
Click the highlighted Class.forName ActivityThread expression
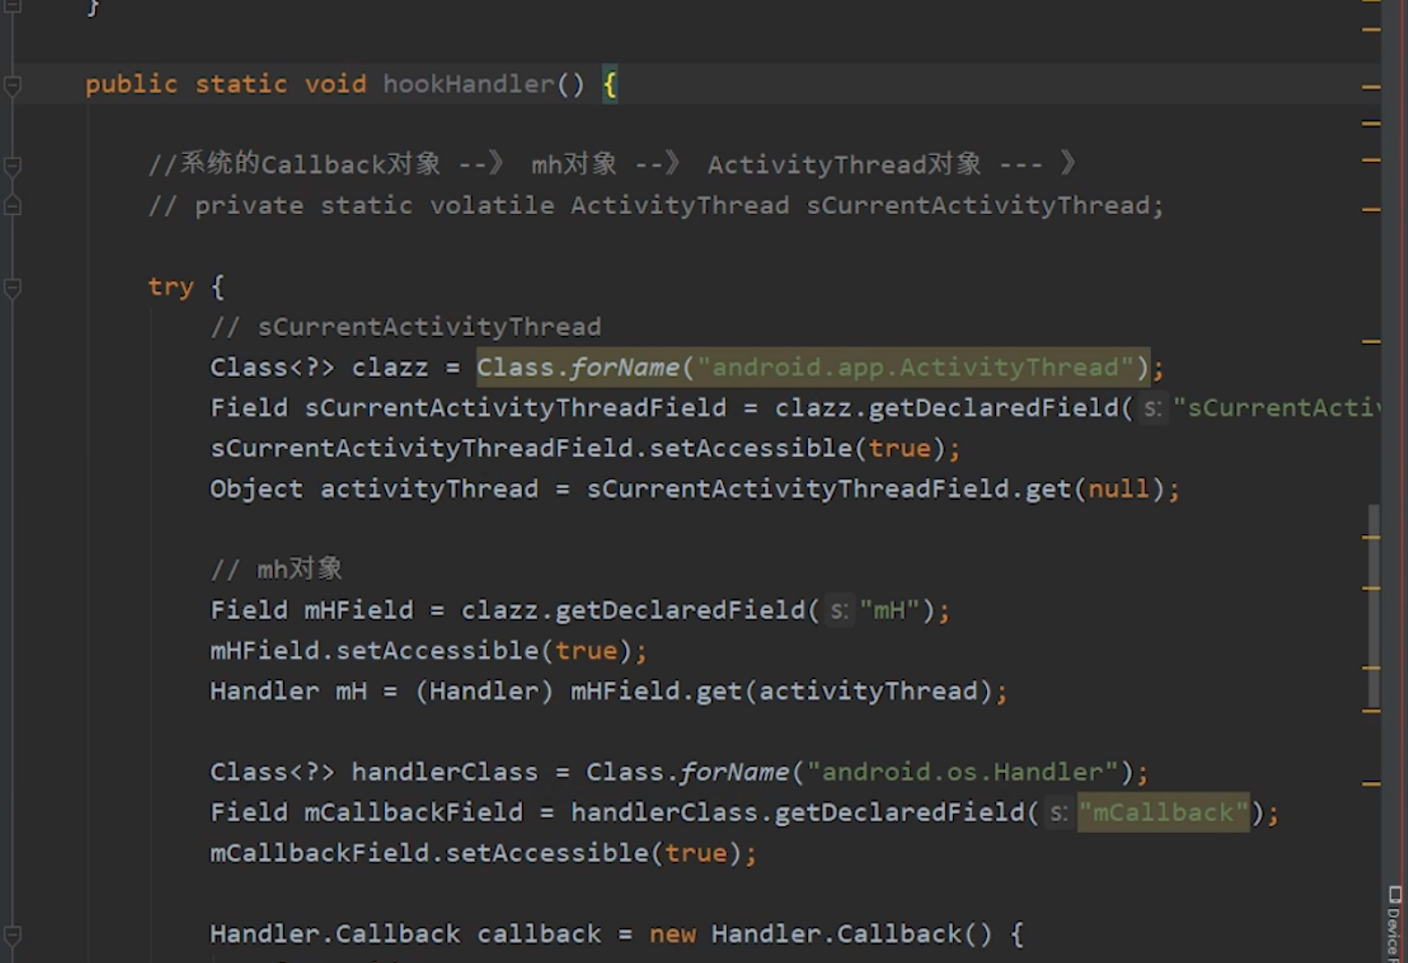[x=813, y=367]
